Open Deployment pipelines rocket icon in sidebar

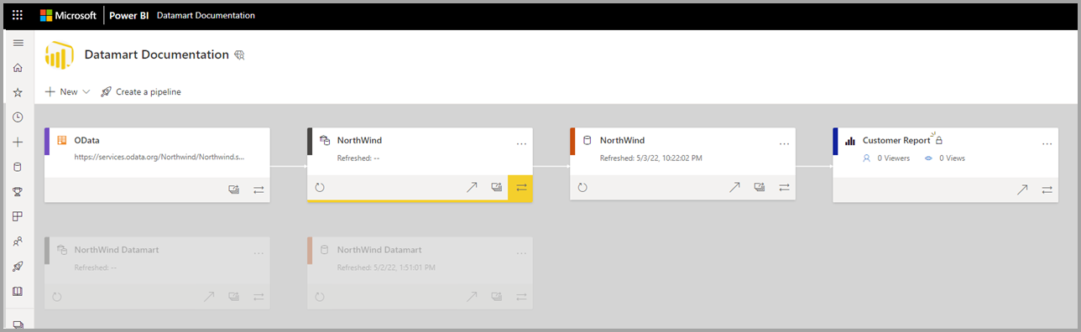coord(18,267)
